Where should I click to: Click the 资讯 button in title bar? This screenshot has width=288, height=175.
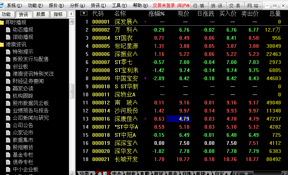217,6
